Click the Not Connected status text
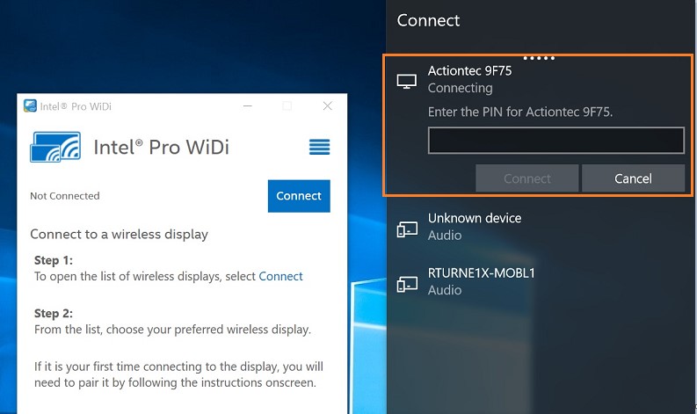 point(65,196)
